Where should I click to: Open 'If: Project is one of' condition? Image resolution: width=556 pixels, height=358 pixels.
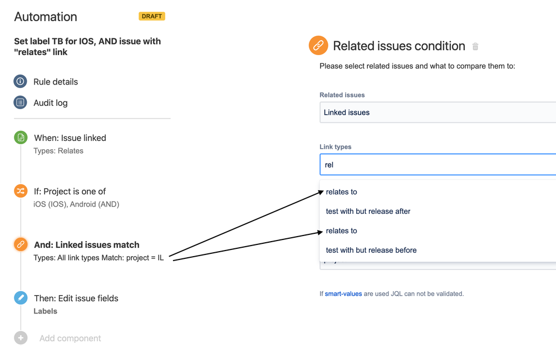[x=70, y=192]
